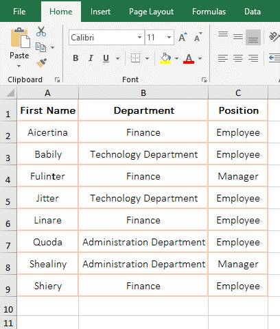Expand underline style arrow
Screen dimensions: 280x329
pos(117,58)
